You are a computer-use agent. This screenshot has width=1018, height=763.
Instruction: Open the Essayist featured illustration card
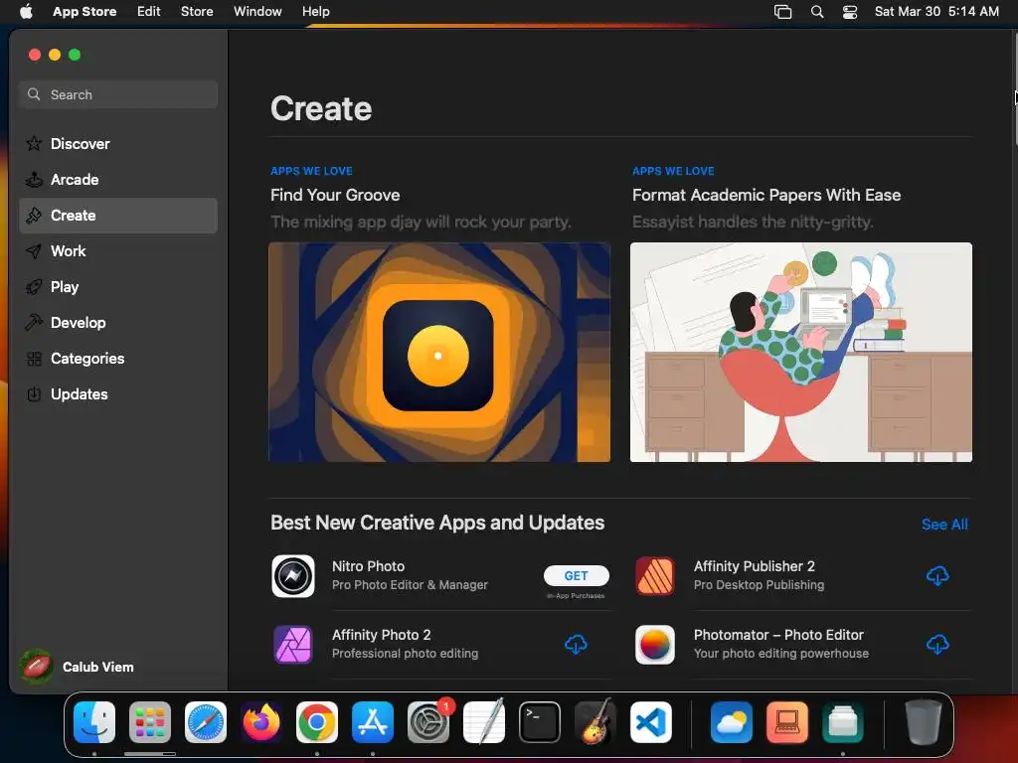click(x=801, y=353)
